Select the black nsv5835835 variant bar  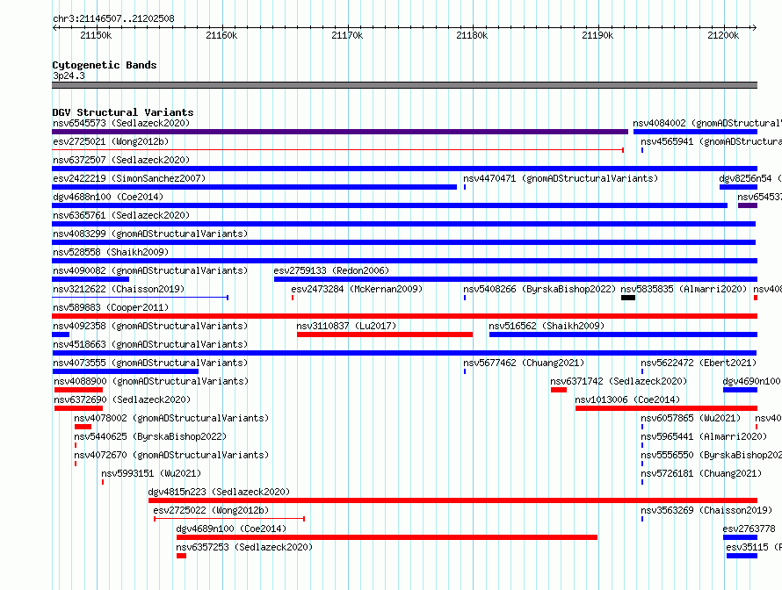pyautogui.click(x=628, y=298)
